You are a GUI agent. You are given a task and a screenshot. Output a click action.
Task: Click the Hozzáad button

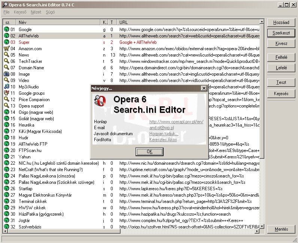pyautogui.click(x=281, y=23)
